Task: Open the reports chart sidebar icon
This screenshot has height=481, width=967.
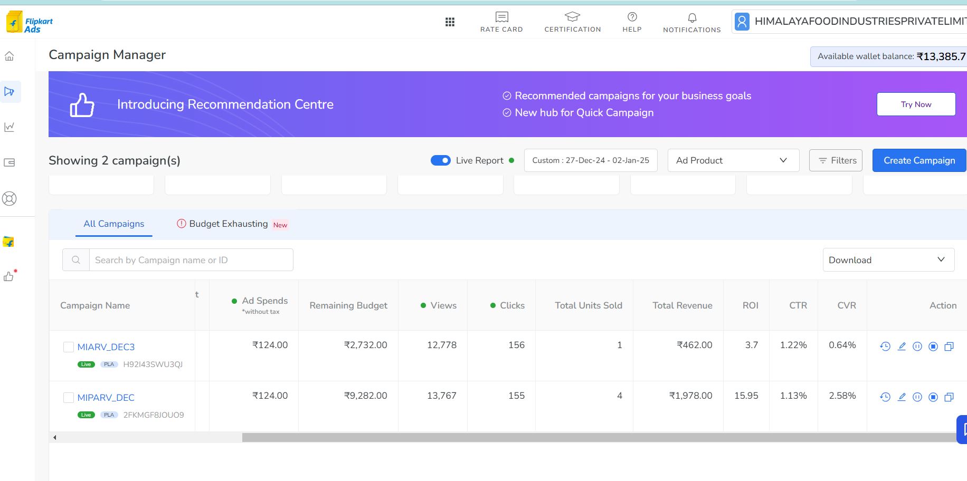Action: (x=10, y=127)
